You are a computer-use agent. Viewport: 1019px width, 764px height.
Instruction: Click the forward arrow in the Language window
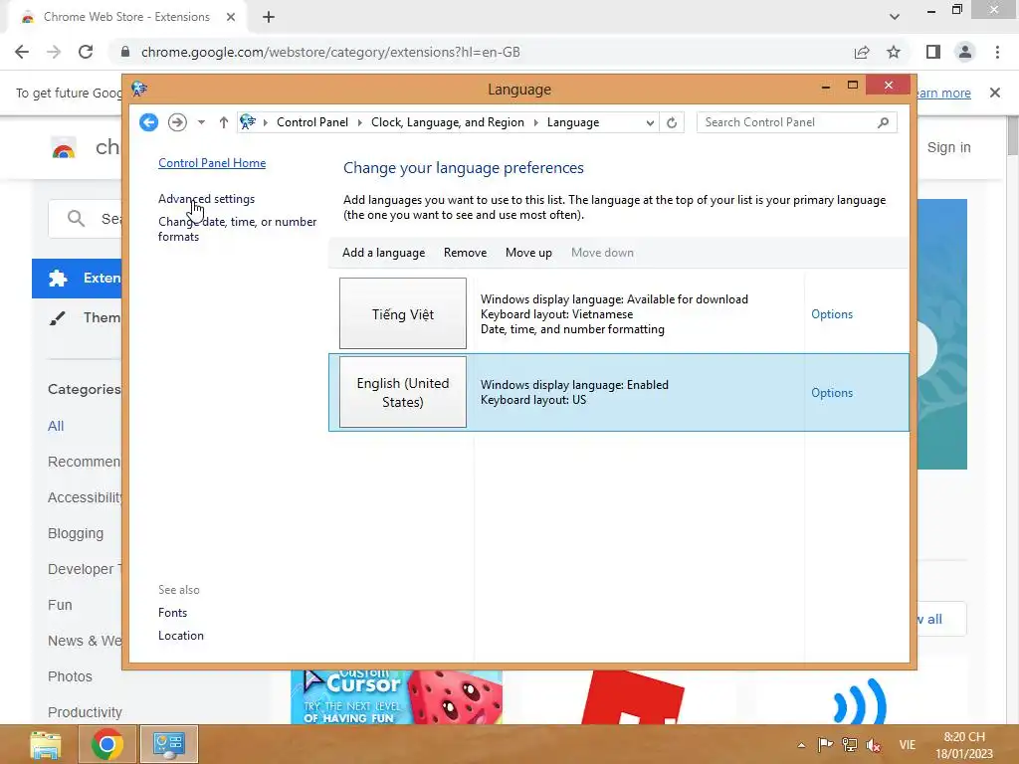[x=177, y=122]
